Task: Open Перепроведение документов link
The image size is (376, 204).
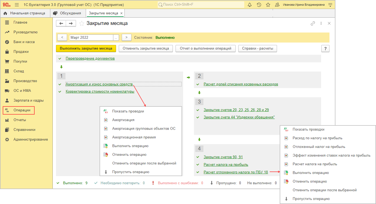Action: click(x=90, y=59)
